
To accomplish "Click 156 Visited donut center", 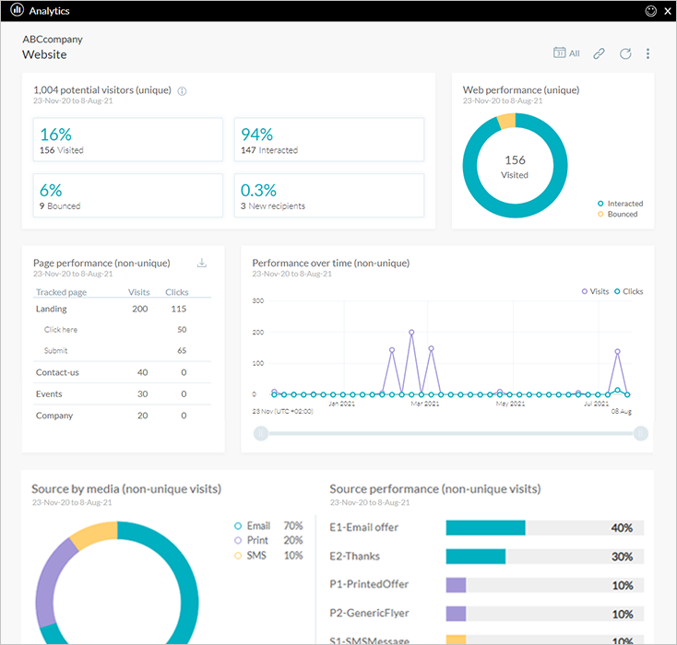I will pyautogui.click(x=515, y=167).
